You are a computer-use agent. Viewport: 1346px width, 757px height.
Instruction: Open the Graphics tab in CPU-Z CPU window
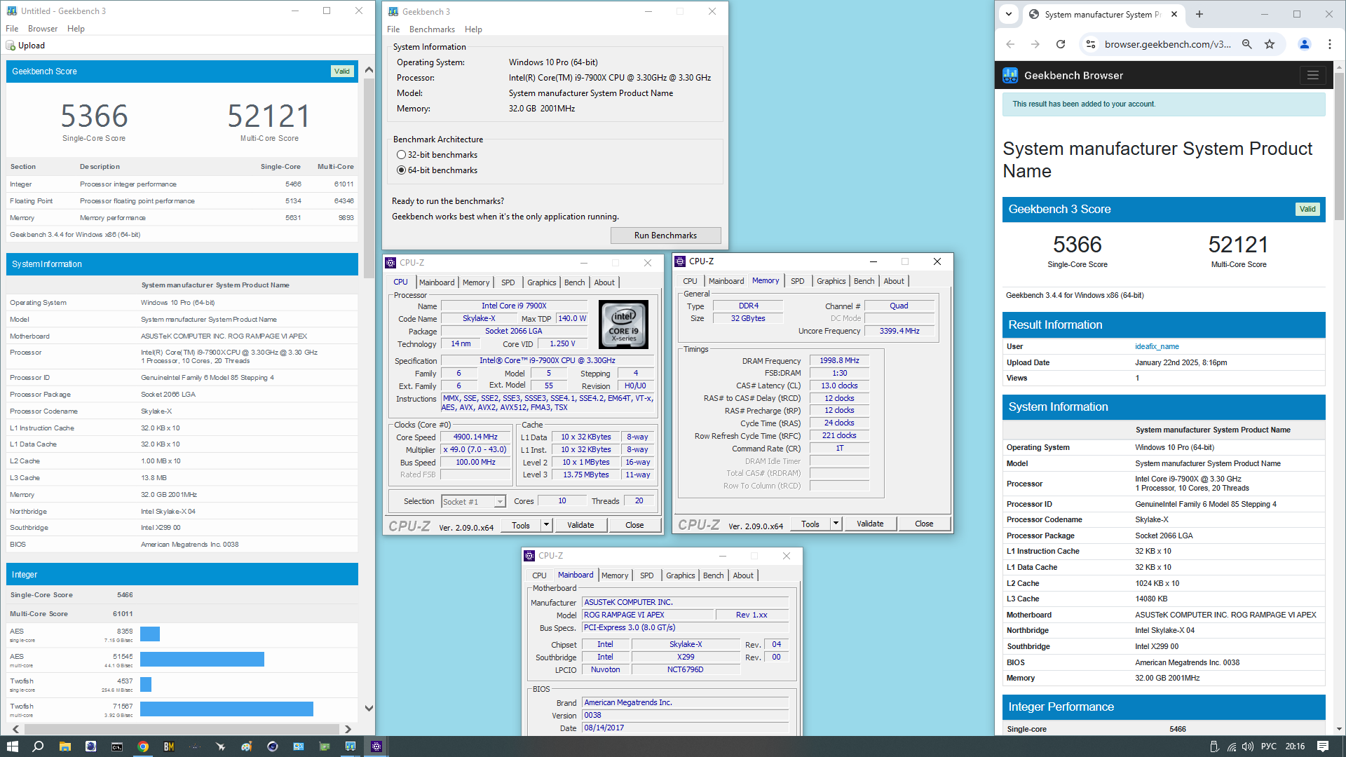(x=542, y=282)
